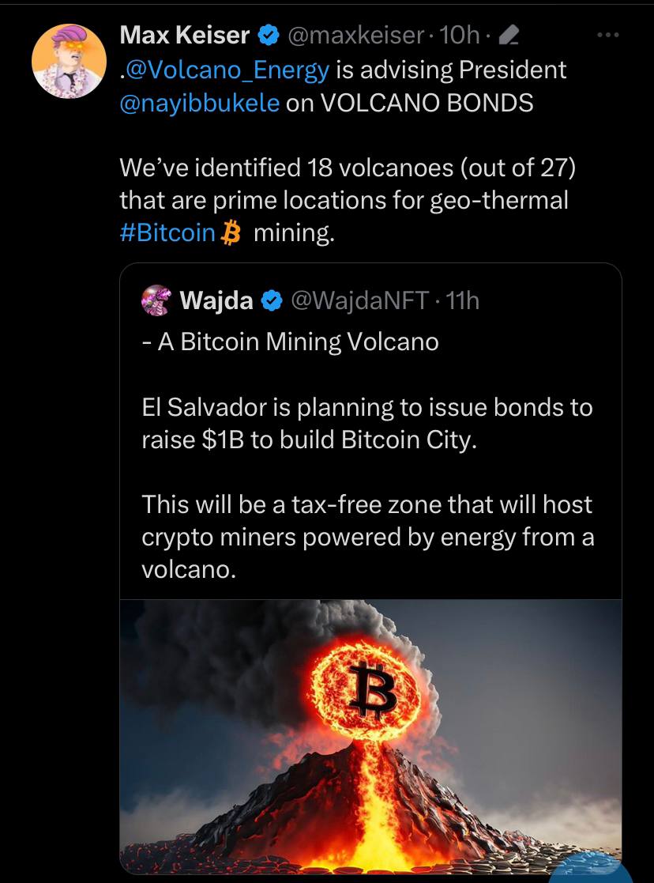Click the @WajdaNFT handle
This screenshot has height=883, width=654.
click(360, 300)
